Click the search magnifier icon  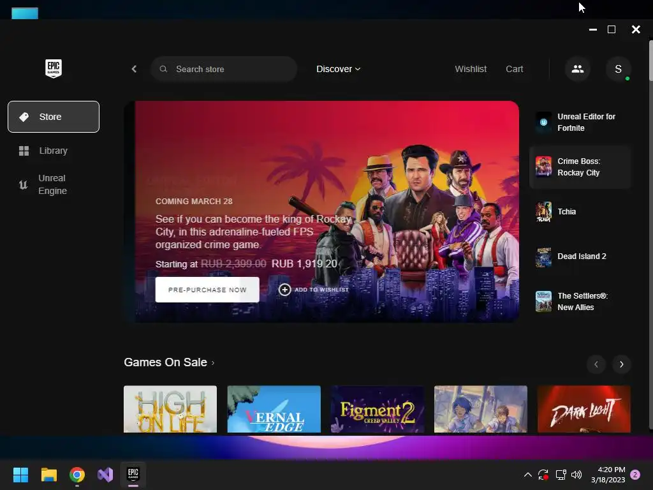click(x=163, y=69)
